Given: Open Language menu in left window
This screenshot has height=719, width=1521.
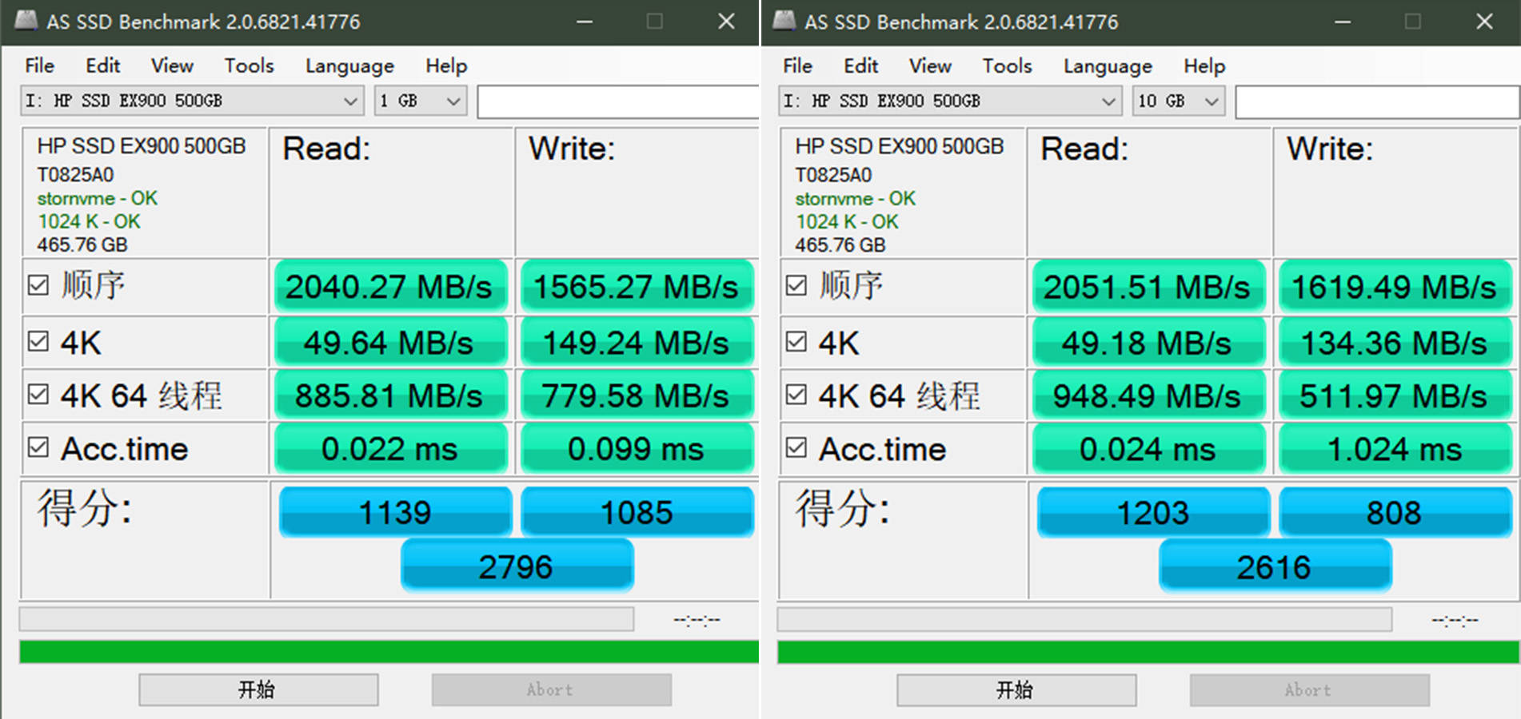Looking at the screenshot, I should [x=349, y=66].
